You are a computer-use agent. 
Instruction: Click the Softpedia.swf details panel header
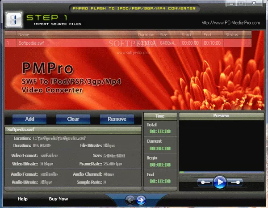73,130
